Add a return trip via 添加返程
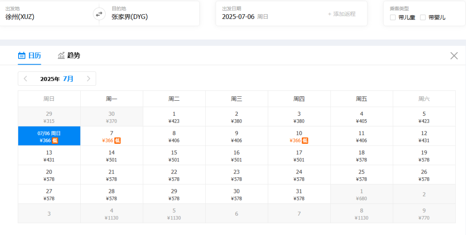Viewport: 466px width, 235px height. click(341, 14)
